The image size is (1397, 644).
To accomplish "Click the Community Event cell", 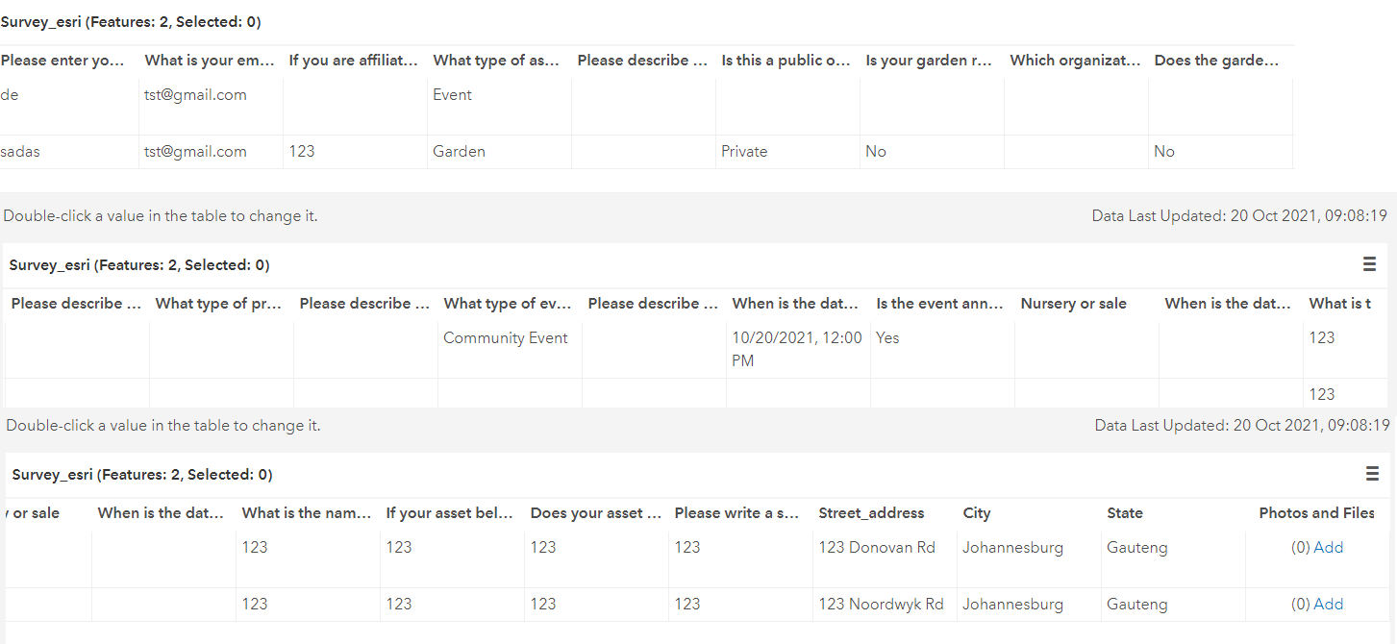I will pos(506,338).
